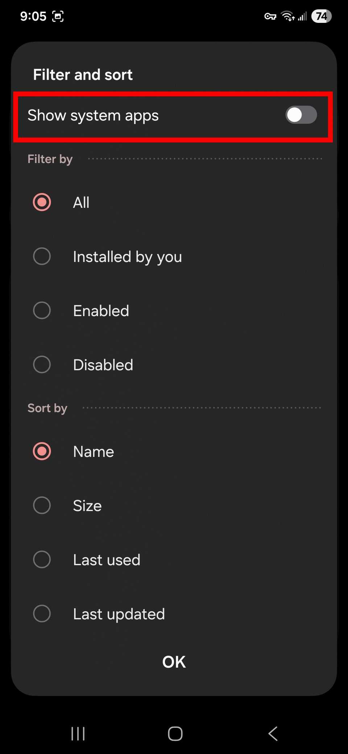Sort apps by Name

pyautogui.click(x=42, y=451)
